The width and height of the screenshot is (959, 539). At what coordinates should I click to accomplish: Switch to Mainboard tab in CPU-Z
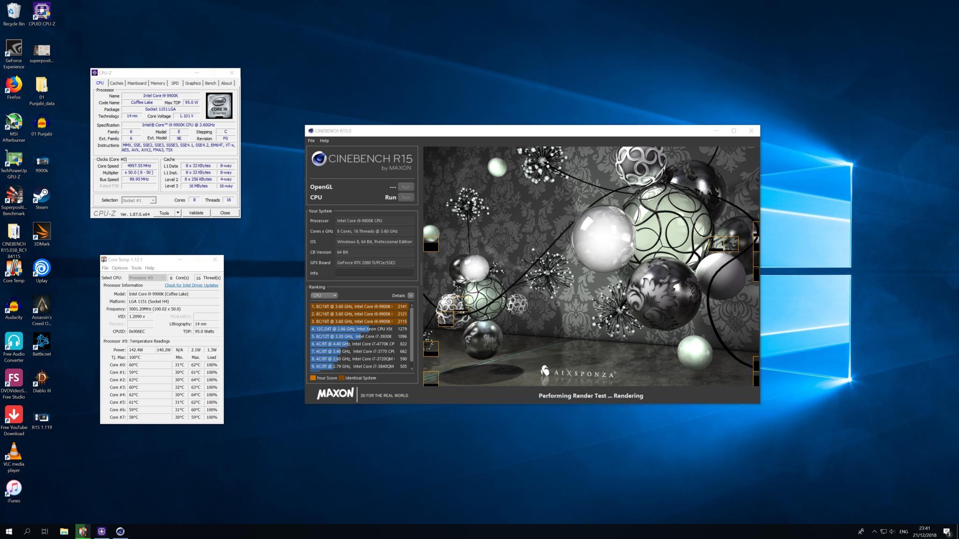[x=137, y=83]
